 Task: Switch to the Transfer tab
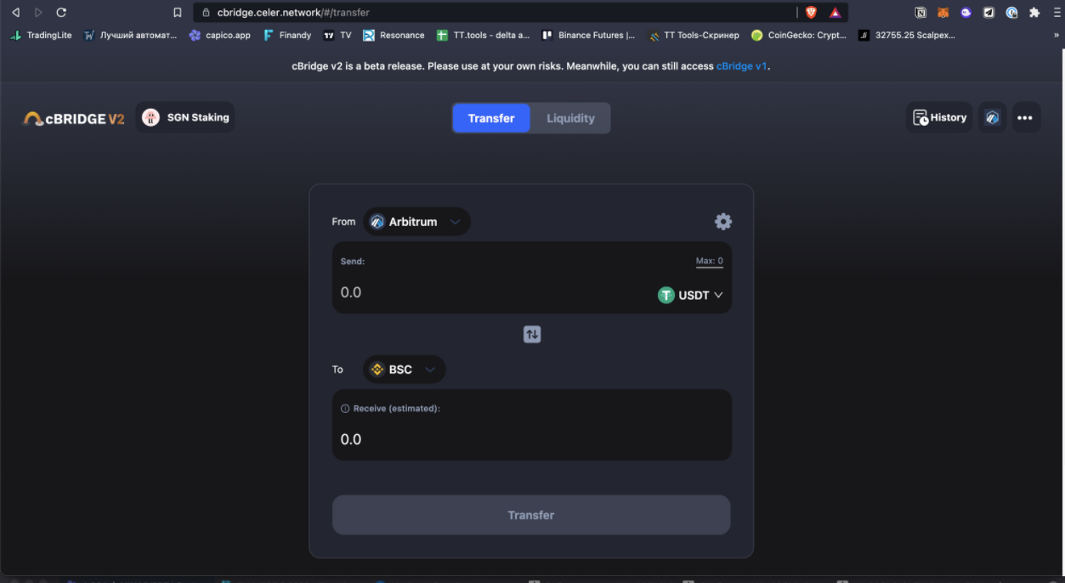(x=491, y=118)
